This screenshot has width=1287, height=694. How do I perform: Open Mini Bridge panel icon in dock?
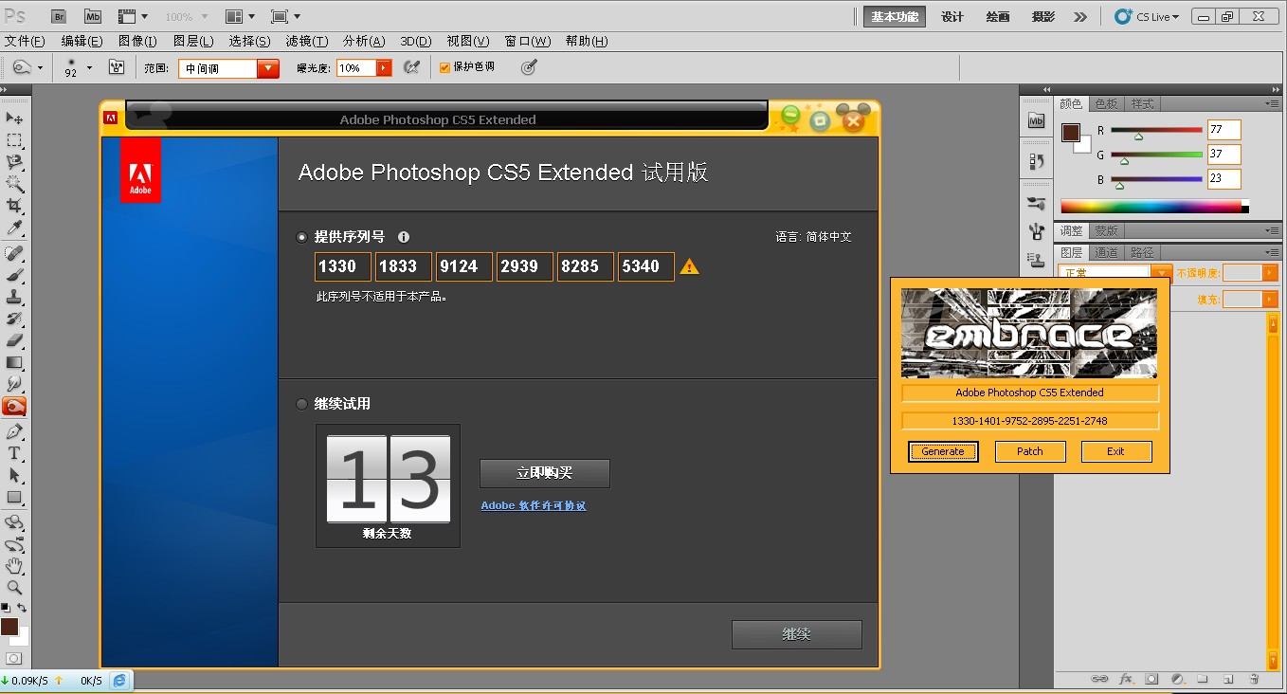coord(1037,120)
